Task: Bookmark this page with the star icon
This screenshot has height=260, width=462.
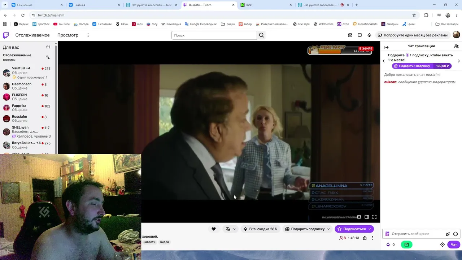Action: pyautogui.click(x=414, y=15)
